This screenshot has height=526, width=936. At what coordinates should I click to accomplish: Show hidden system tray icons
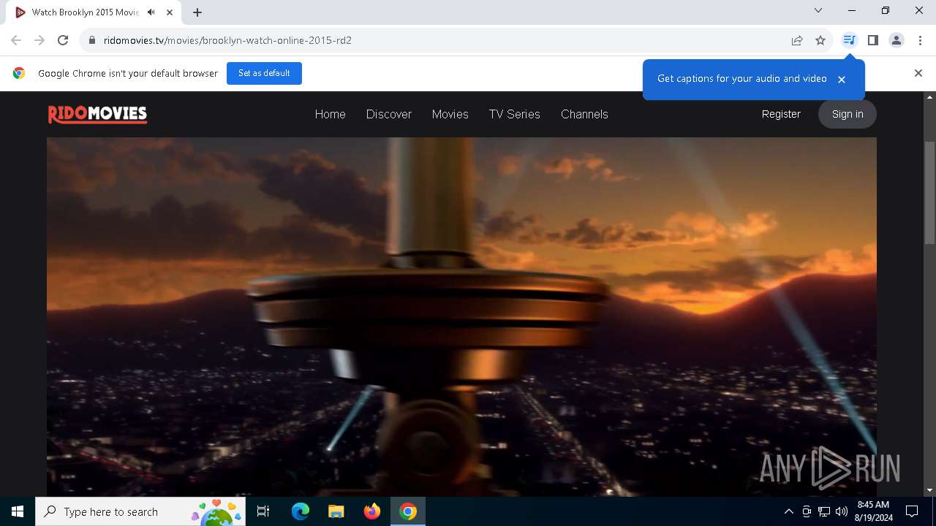pos(788,511)
